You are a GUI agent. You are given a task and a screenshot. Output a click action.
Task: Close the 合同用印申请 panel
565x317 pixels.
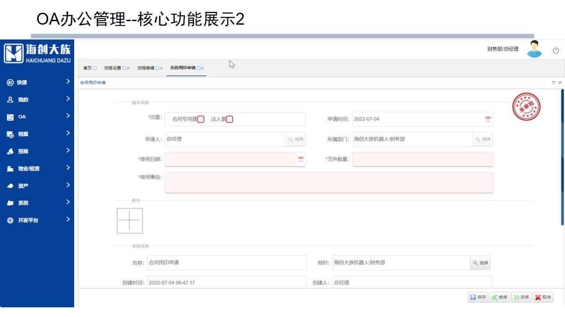click(x=560, y=82)
